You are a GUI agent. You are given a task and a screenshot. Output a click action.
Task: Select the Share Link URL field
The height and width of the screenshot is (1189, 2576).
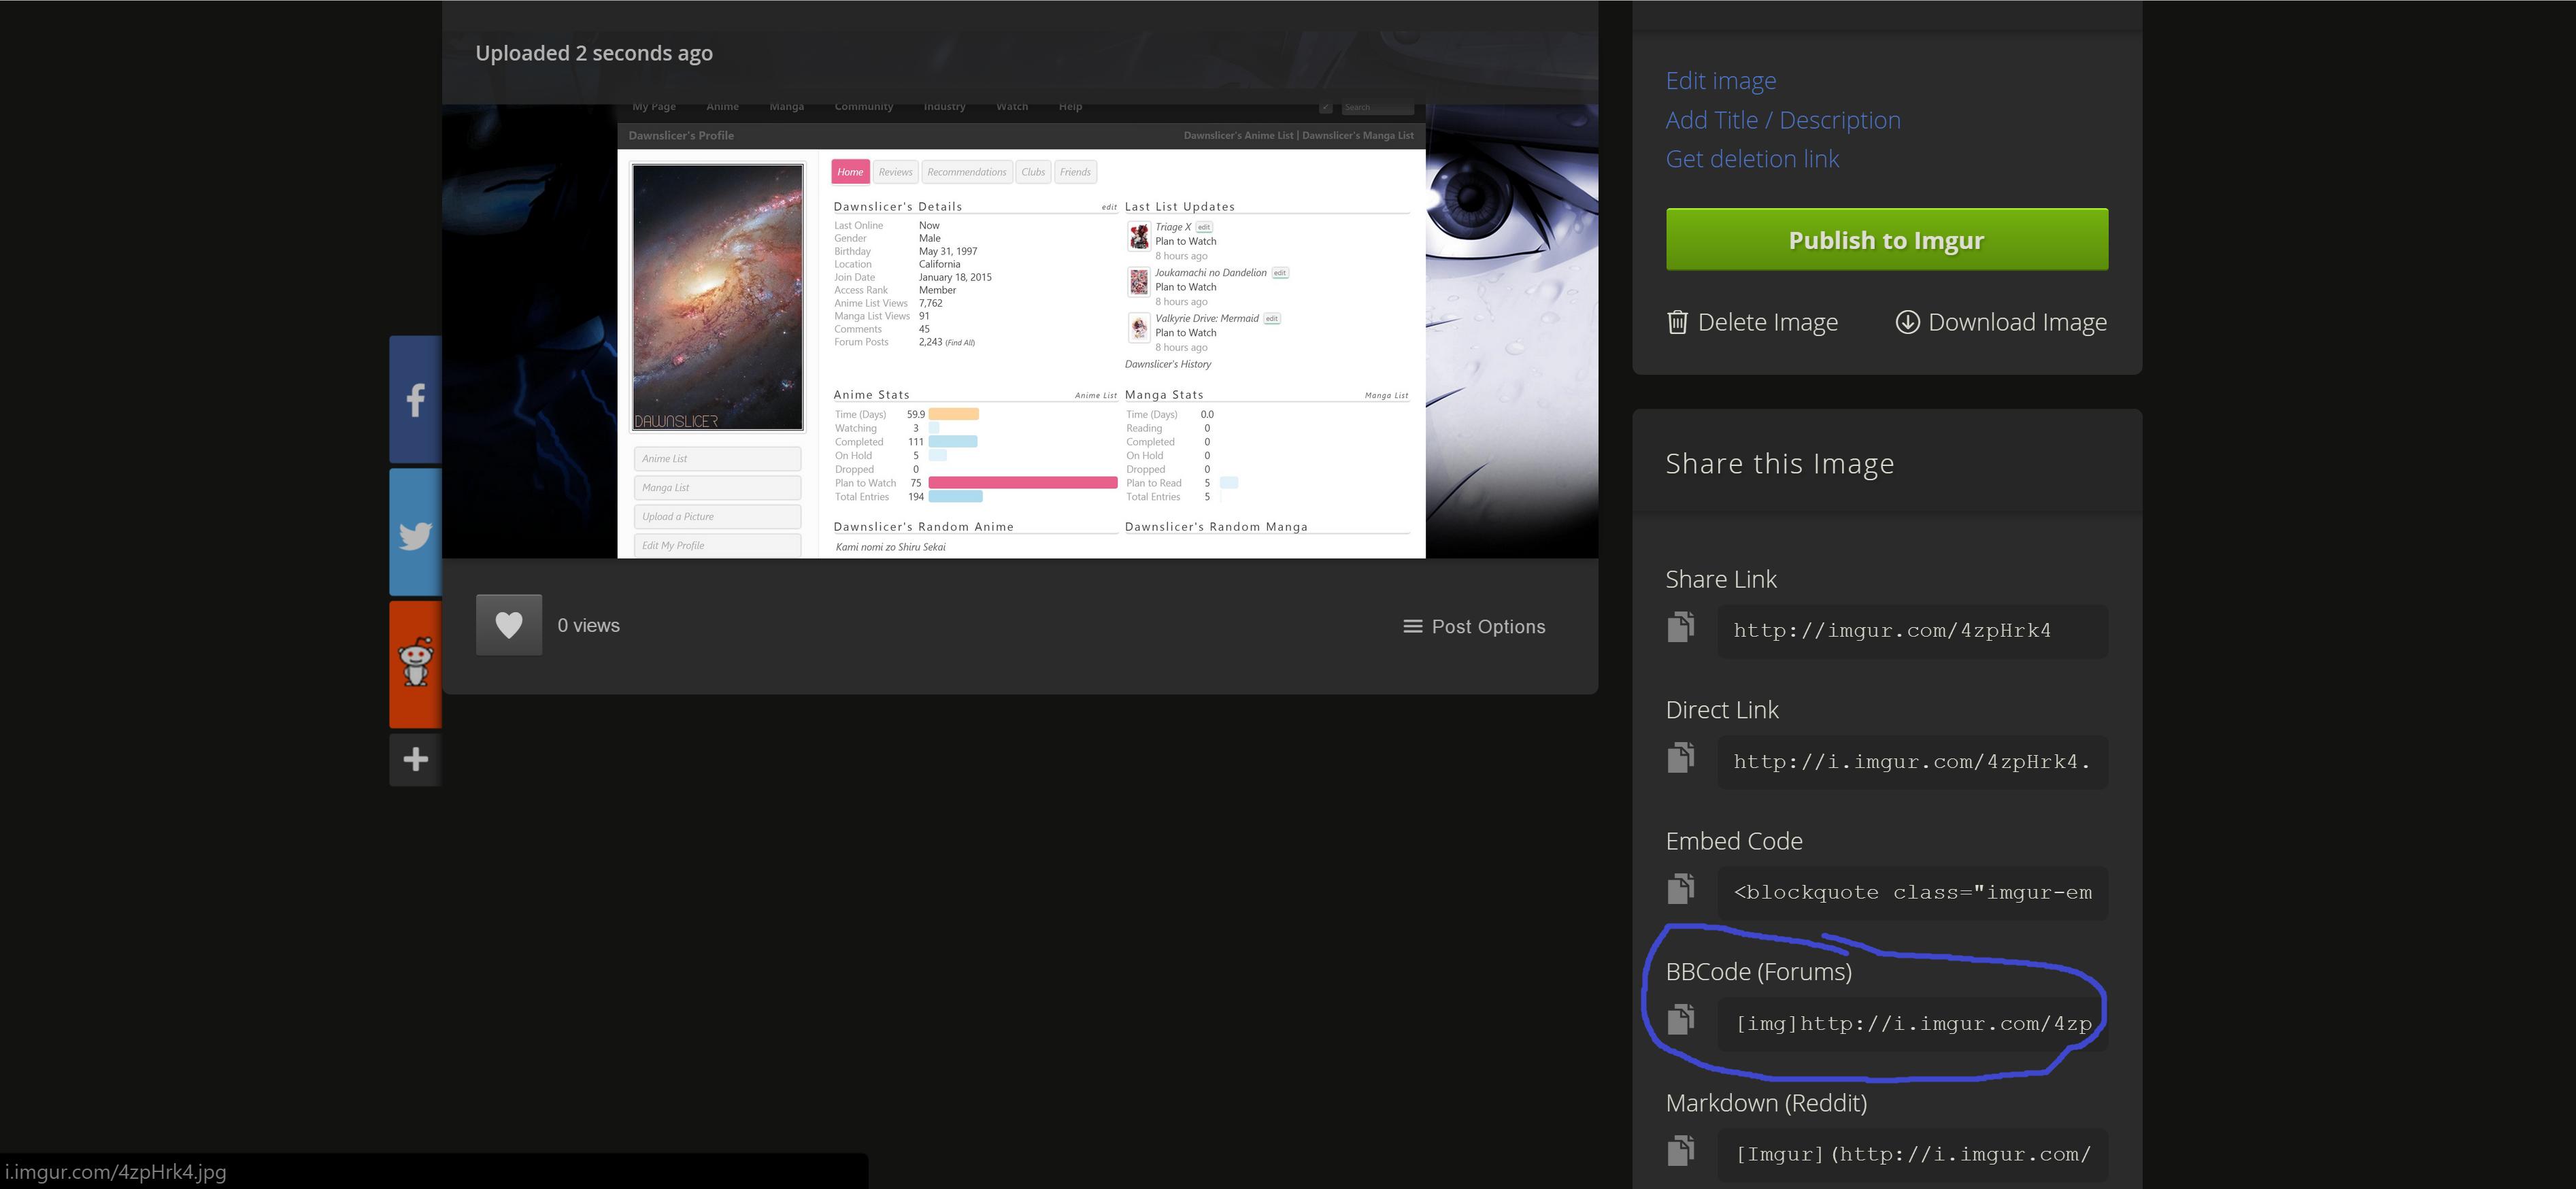point(1911,631)
